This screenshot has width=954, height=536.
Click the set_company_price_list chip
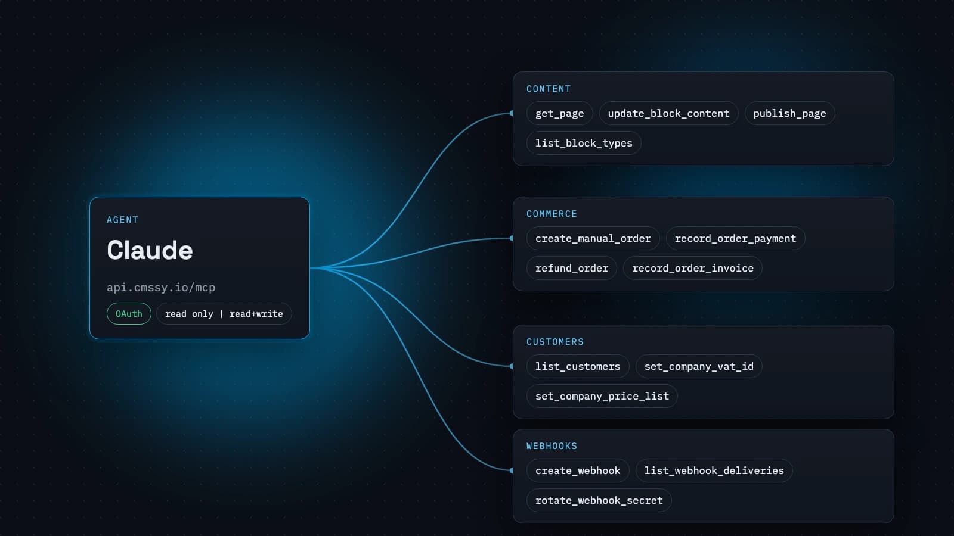point(602,396)
